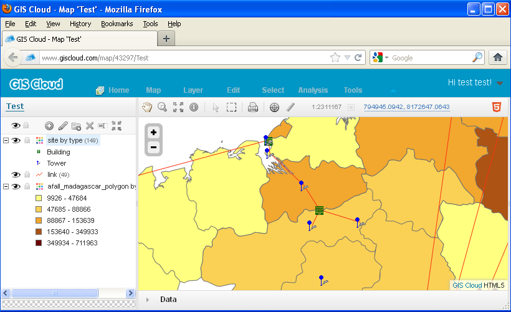Select the zoom-to-area magnifier tool
This screenshot has width=511, height=312.
162,107
